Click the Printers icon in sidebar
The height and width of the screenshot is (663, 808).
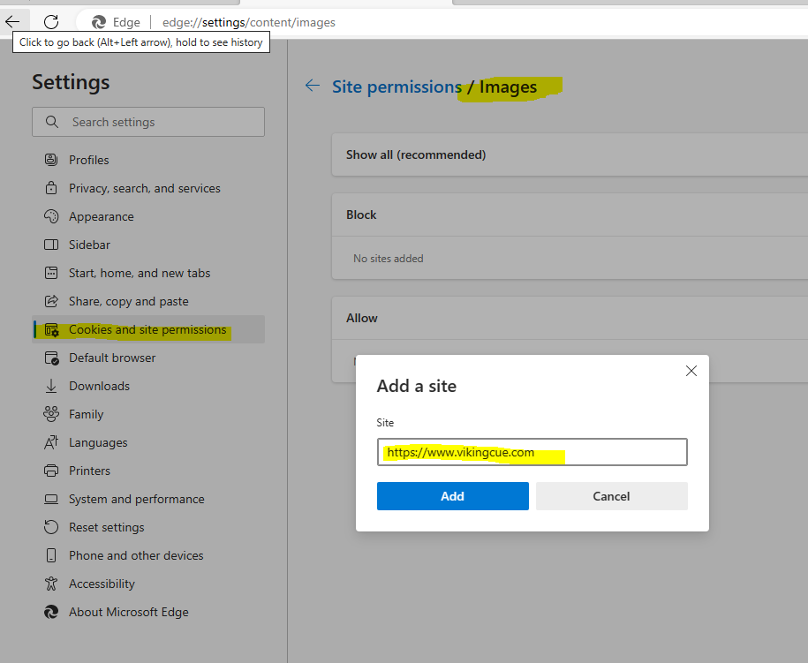tap(51, 471)
